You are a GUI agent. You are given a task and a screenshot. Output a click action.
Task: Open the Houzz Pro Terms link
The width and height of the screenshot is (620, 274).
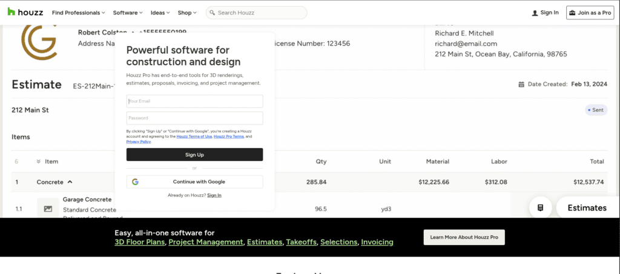228,136
